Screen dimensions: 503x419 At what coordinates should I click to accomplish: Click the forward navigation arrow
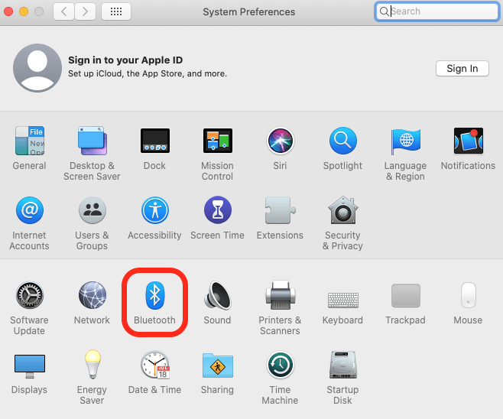[85, 11]
